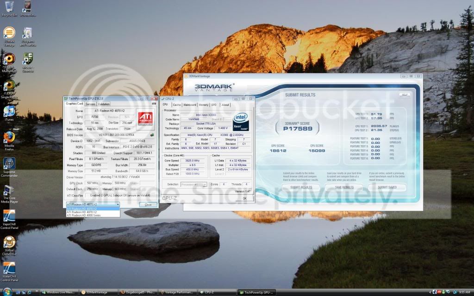Switch to the Validation tab in GPU-Z

(x=104, y=104)
